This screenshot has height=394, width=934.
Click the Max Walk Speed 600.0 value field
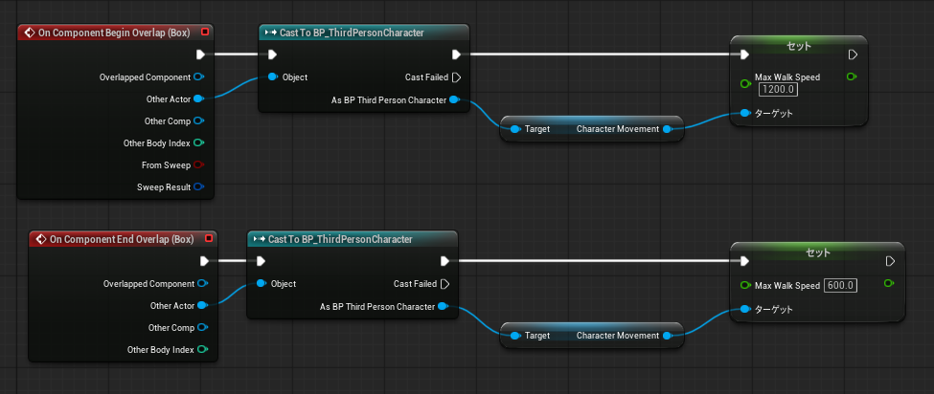pos(839,285)
